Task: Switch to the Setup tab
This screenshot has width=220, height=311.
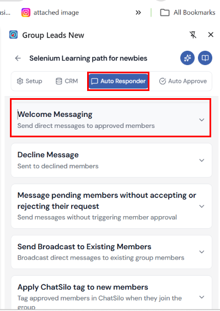Action: click(29, 81)
